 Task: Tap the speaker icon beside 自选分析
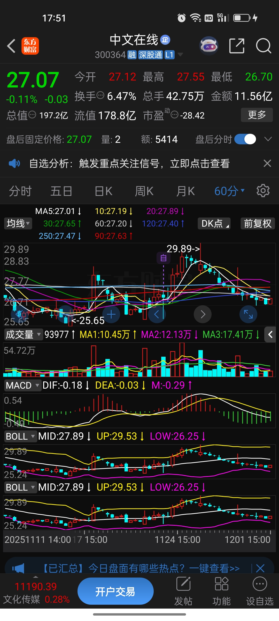pyautogui.click(x=14, y=164)
